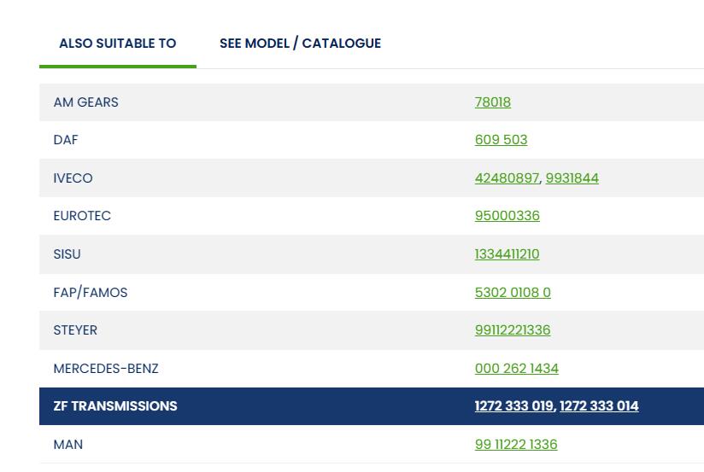The height and width of the screenshot is (472, 704).
Task: Follow IVECO part link 42480897
Action: 507,178
